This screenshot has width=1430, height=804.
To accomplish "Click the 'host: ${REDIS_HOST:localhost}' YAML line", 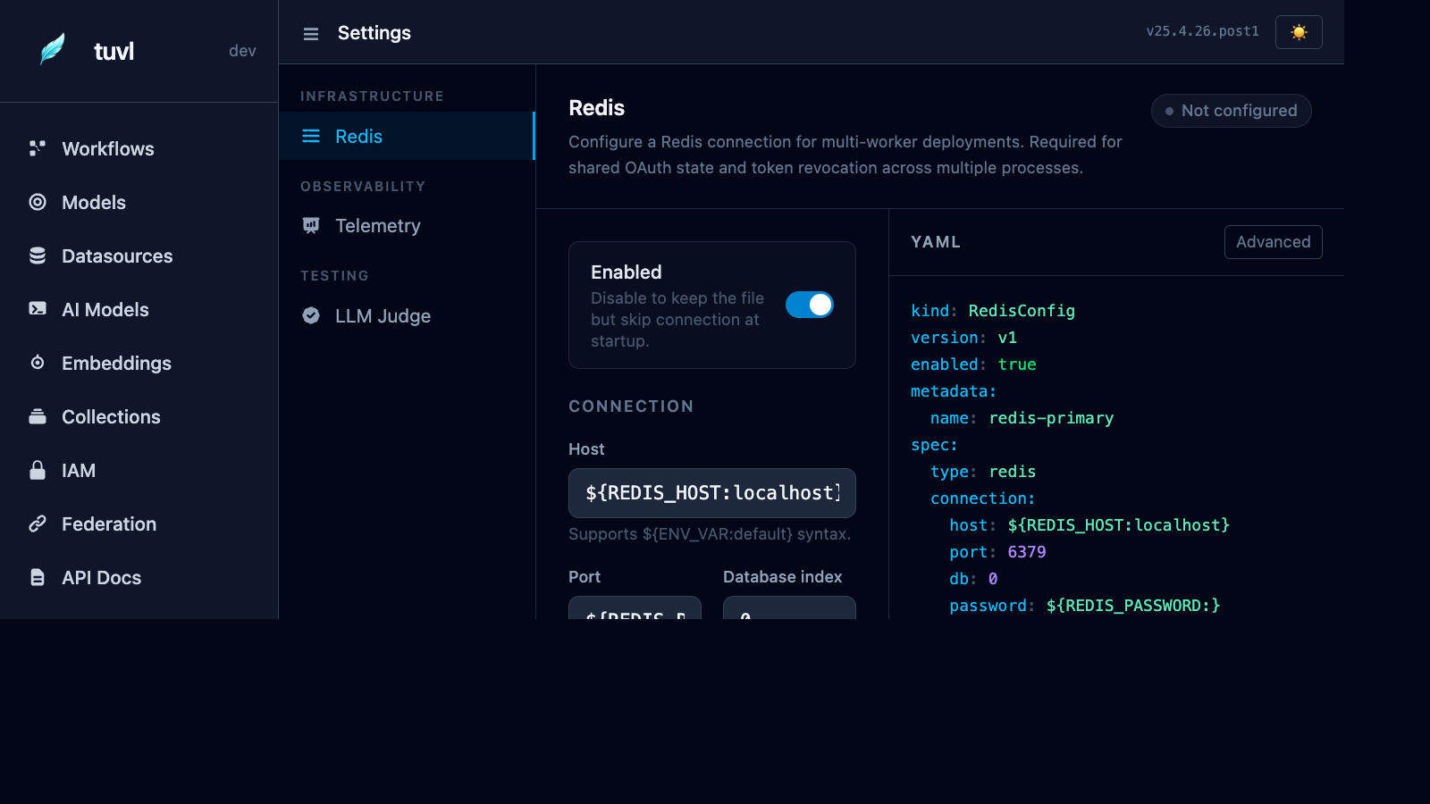I will point(1089,525).
